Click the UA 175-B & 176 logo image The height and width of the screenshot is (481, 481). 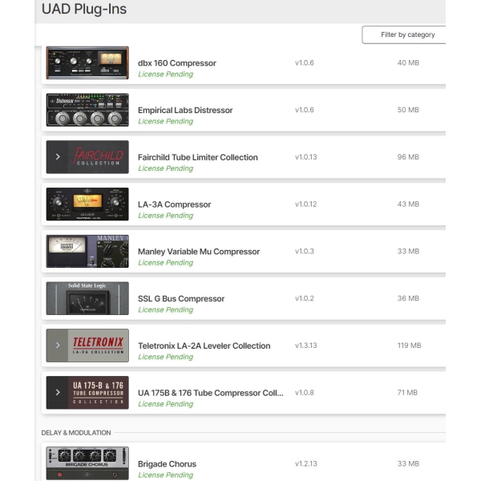pyautogui.click(x=99, y=392)
